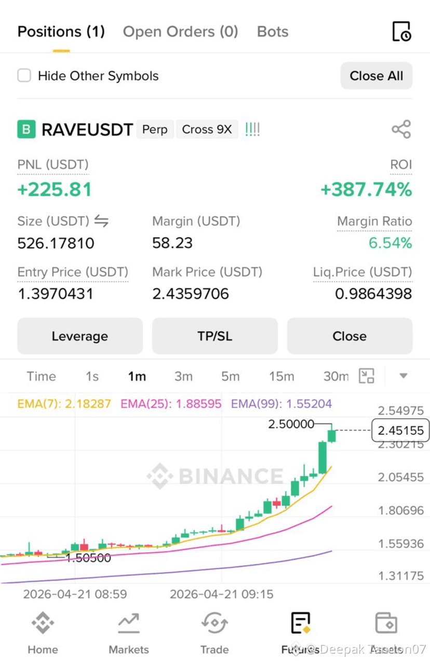Viewport: 430px width, 662px height.
Task: Tap the Liq.Price (USDT) label
Action: coord(362,272)
